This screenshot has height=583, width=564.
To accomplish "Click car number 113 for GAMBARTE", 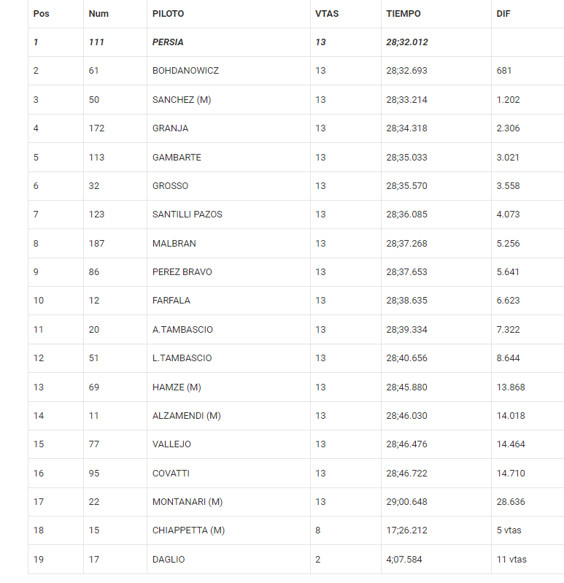I will click(96, 158).
